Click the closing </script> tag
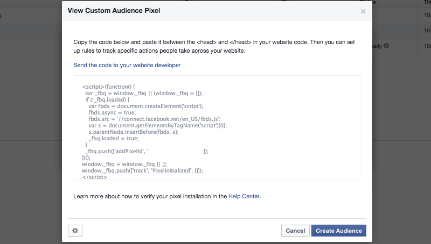 (95, 176)
